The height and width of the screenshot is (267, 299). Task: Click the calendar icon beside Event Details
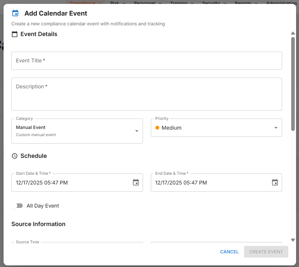[15, 34]
